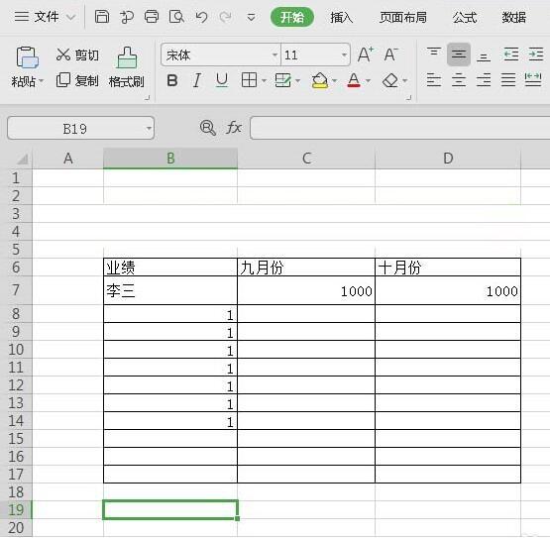Viewport: 550px width, 538px height.
Task: Open clipboard group dialog launcher
Action: 147,98
